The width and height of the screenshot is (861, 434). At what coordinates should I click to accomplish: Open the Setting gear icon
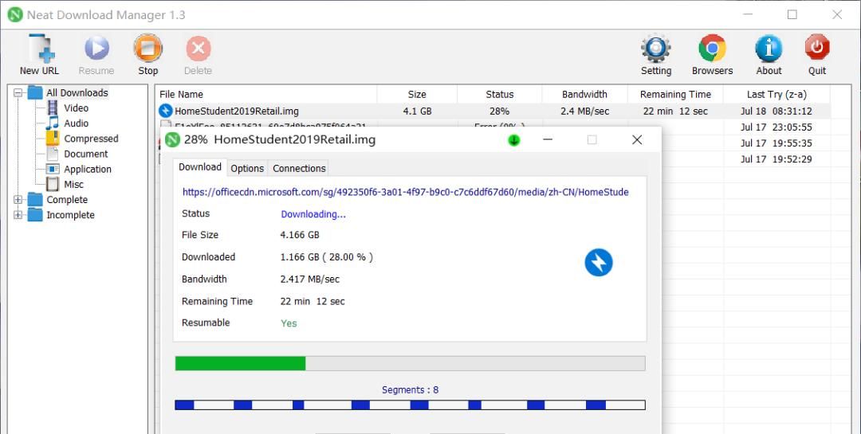(655, 49)
